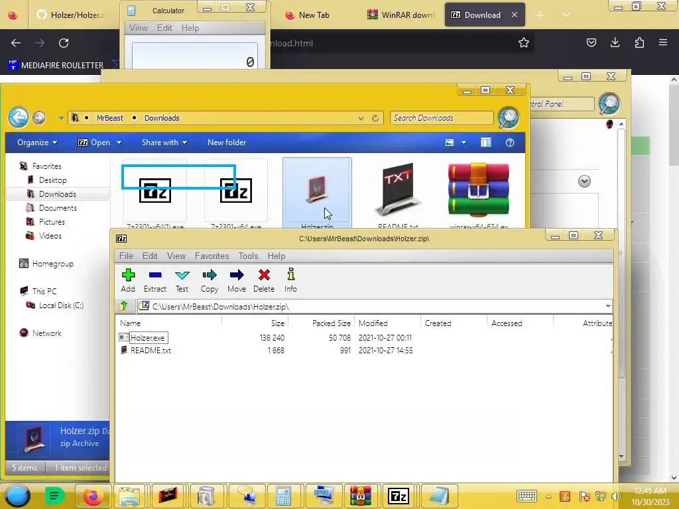Click Back arrow in Downloads explorer

click(x=19, y=117)
